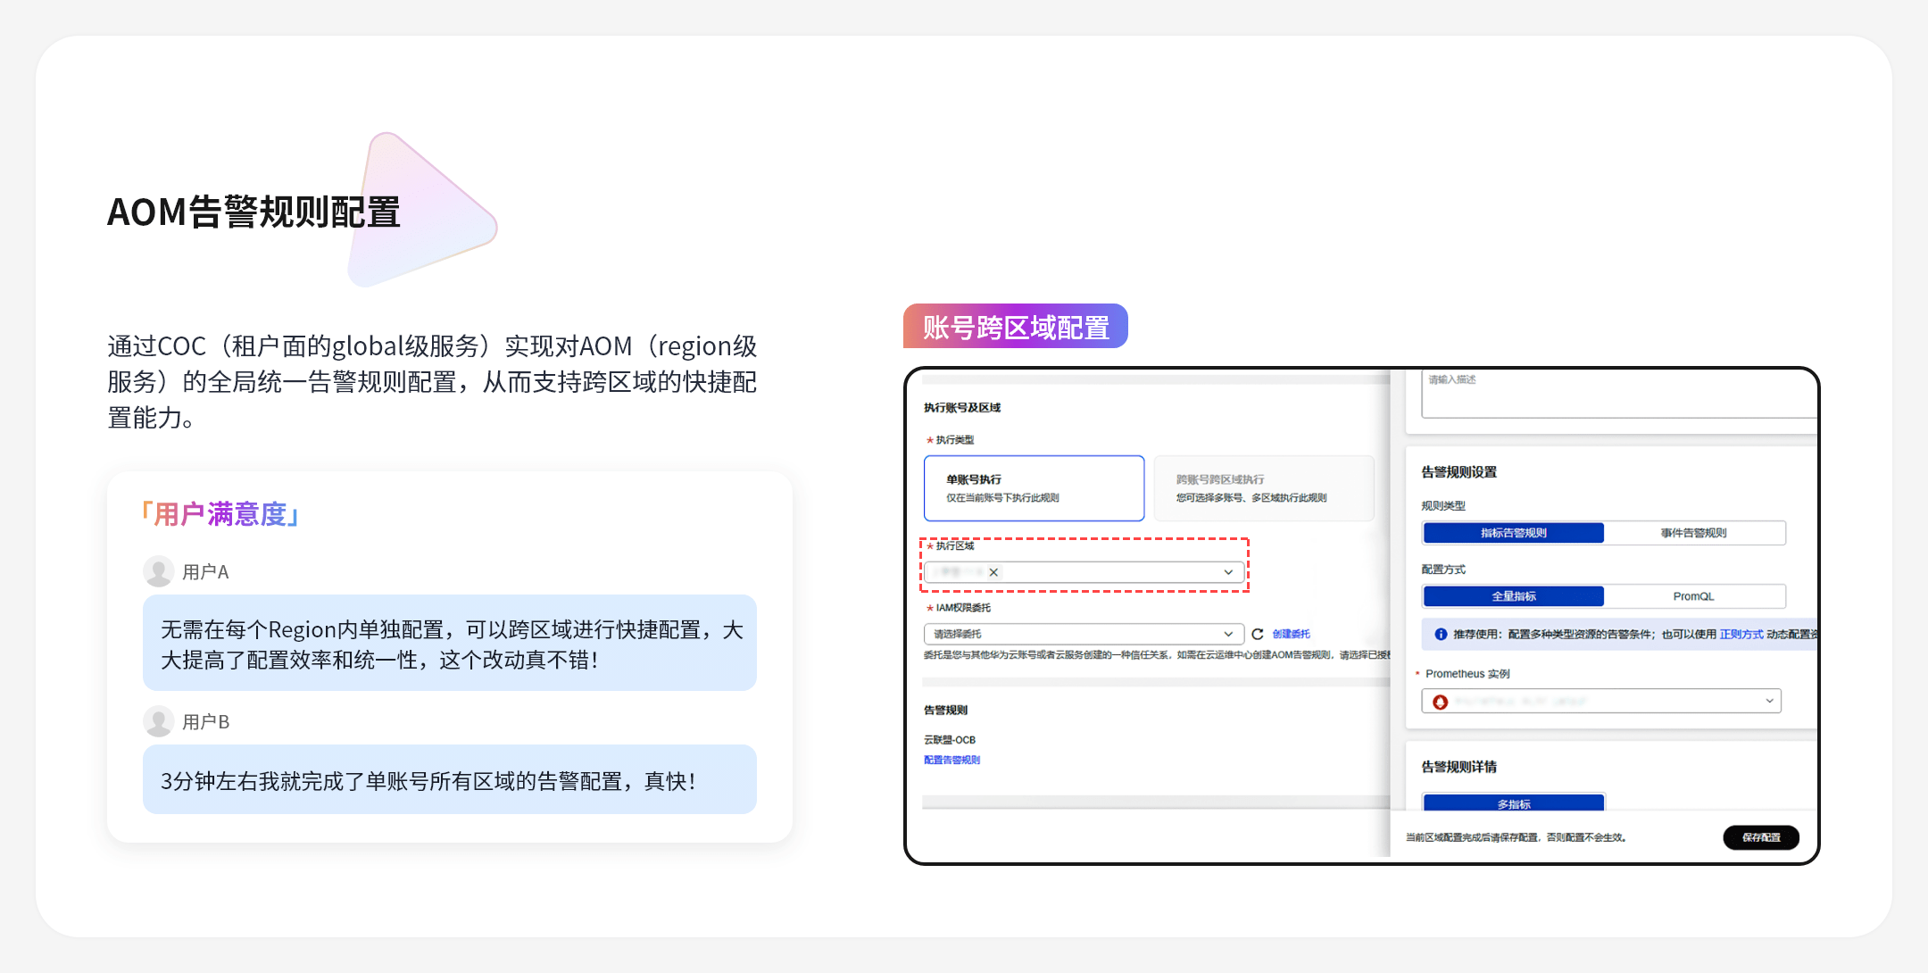Remove the selected region tag with the X icon
This screenshot has width=1928, height=973.
click(x=993, y=572)
